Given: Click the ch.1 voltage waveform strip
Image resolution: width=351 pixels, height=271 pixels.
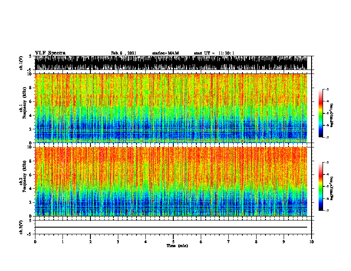Looking at the screenshot, I should 171,63.
